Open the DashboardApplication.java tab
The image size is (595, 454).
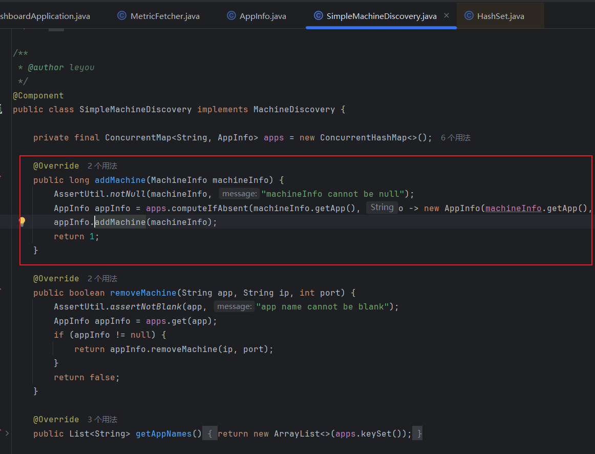coord(45,16)
